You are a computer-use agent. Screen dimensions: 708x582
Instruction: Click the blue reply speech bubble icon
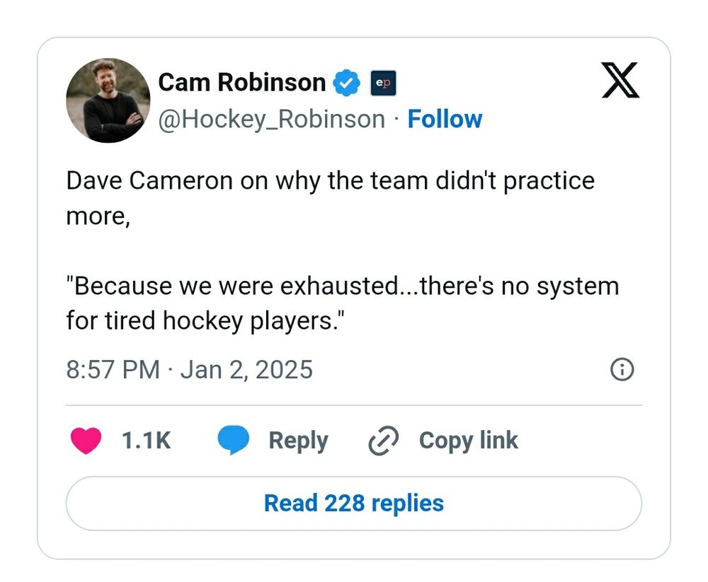click(233, 441)
